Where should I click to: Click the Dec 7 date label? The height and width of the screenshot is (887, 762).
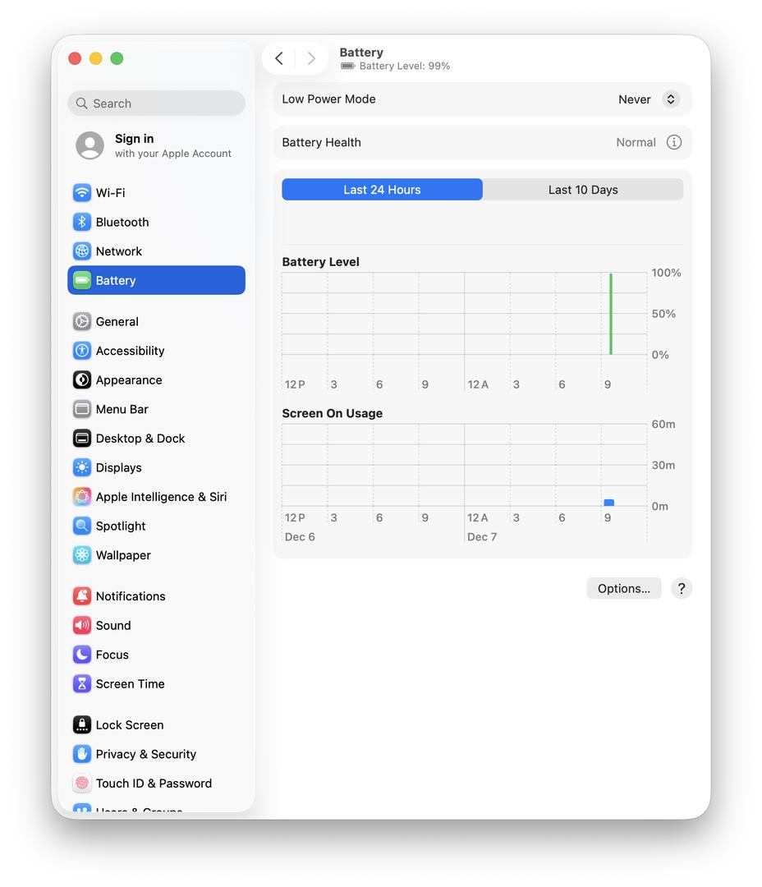pos(482,537)
